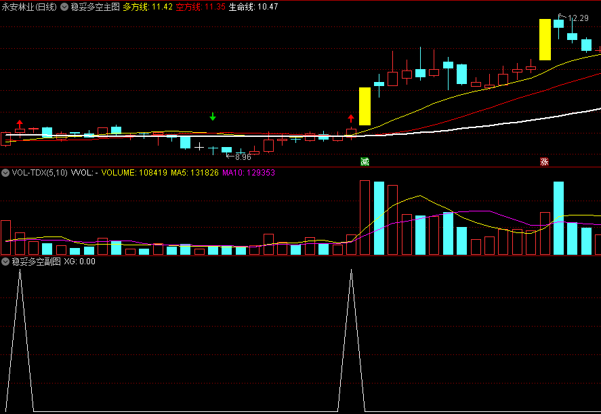Click the 空方线: 11.35 value
The height and width of the screenshot is (414, 601).
[201, 7]
